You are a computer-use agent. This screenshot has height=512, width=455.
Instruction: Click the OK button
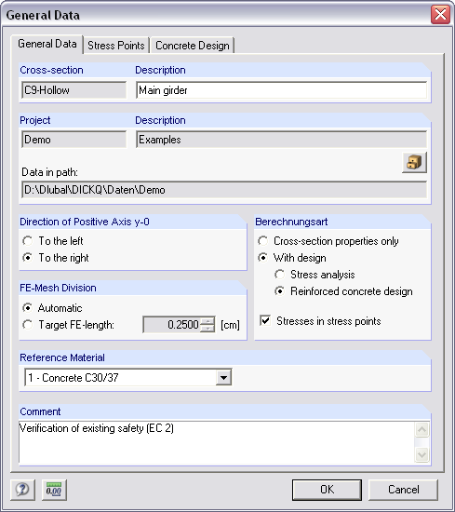click(327, 490)
